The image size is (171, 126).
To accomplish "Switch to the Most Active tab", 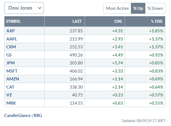I will coord(117,8).
